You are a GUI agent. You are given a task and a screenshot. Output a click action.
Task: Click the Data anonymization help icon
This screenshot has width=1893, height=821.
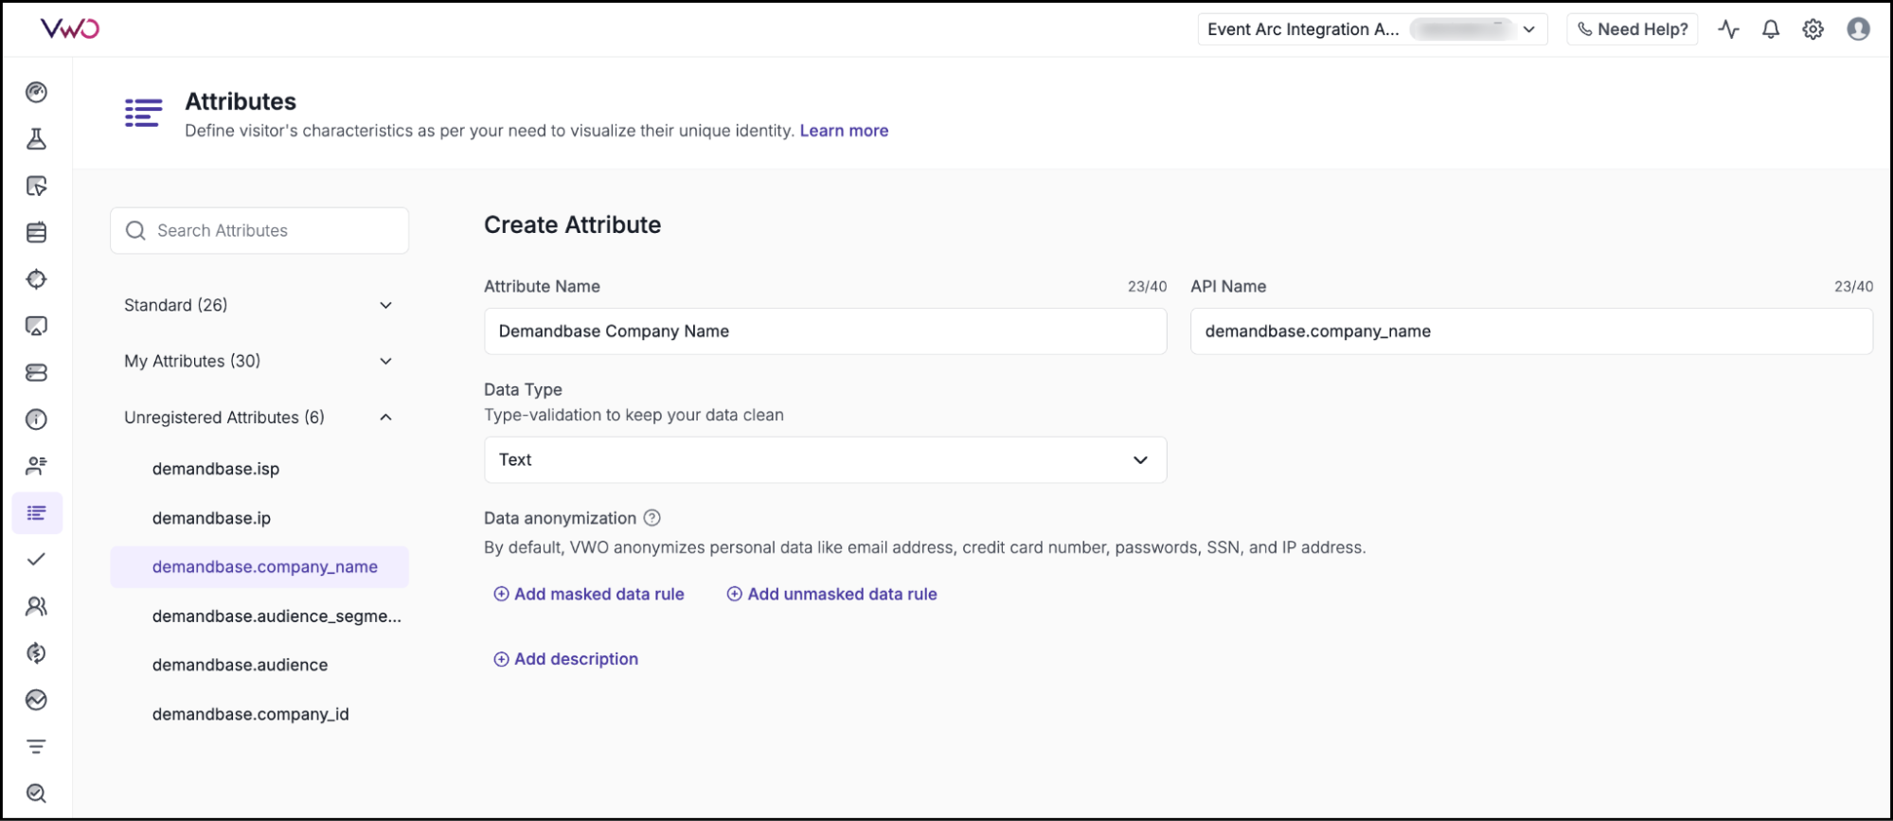click(x=652, y=518)
